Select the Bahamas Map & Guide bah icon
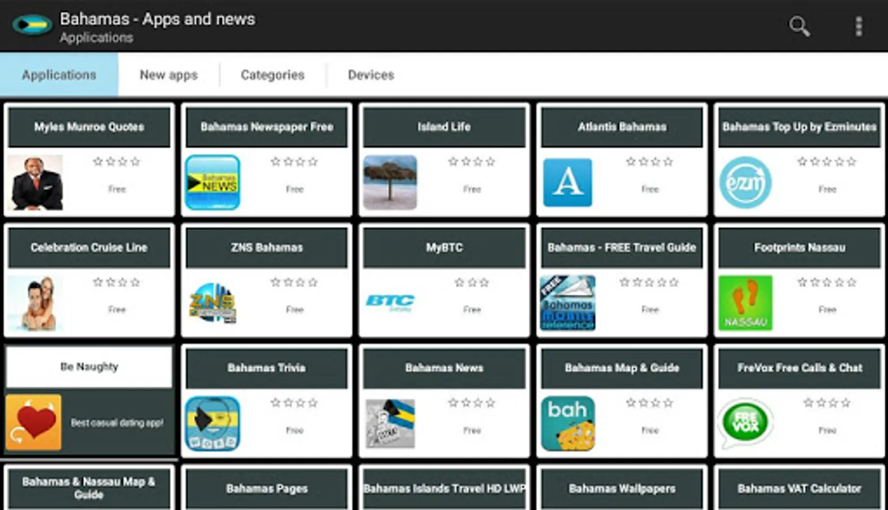Screen dimensions: 888x510 click(x=567, y=424)
